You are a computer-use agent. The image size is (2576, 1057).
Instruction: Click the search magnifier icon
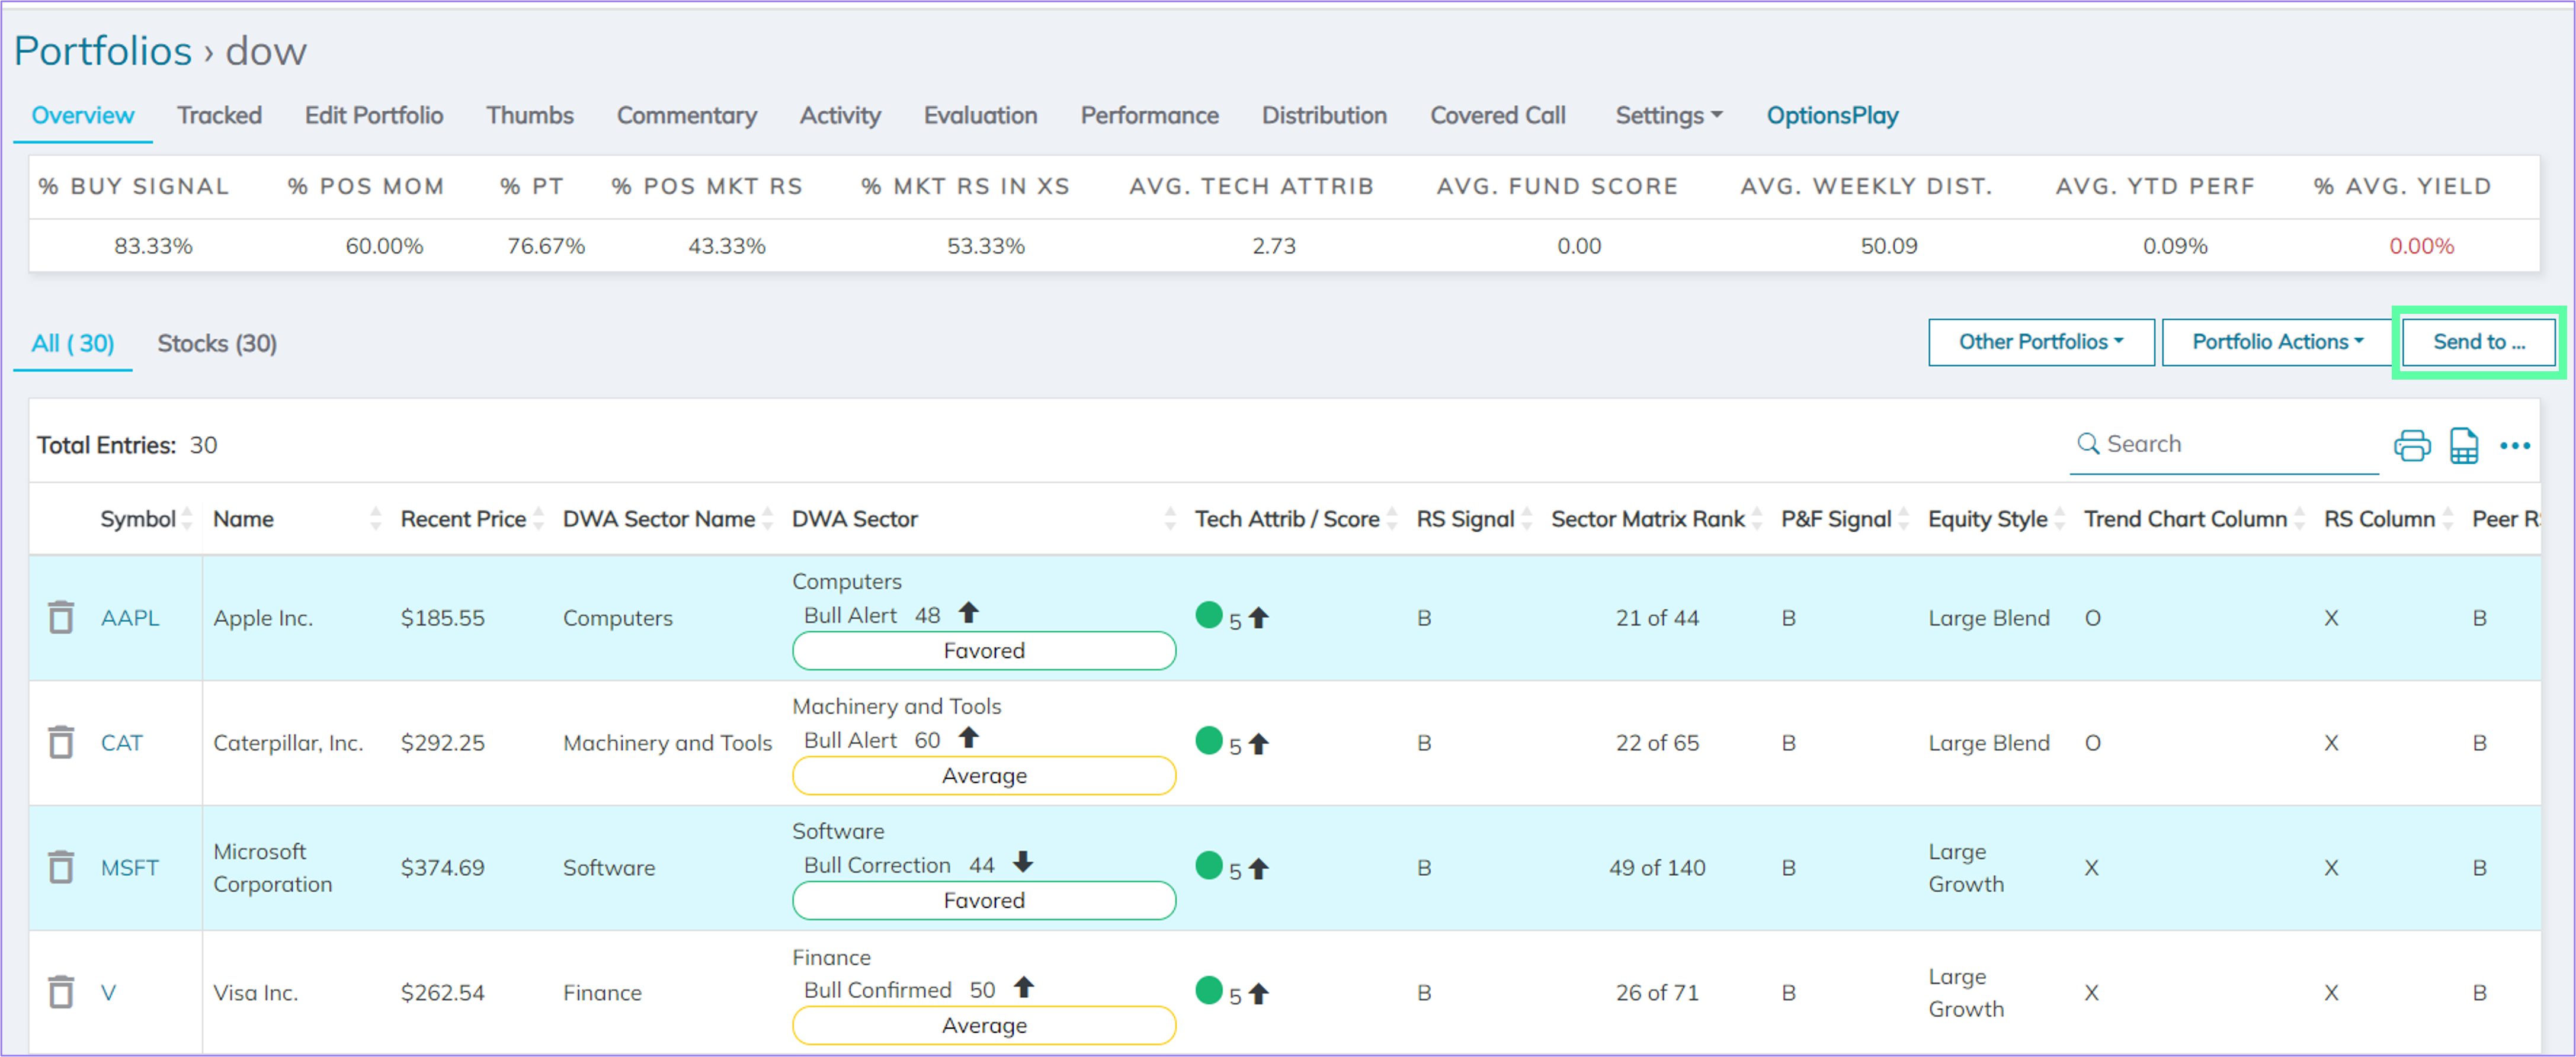[x=2088, y=442]
